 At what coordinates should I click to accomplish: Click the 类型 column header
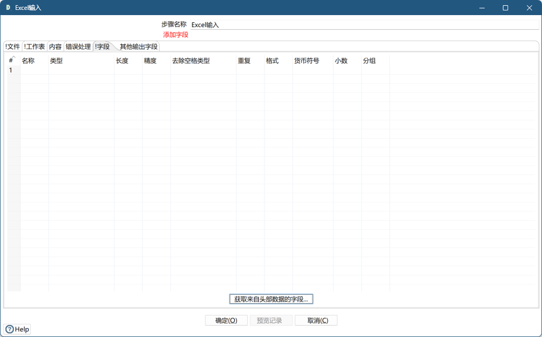coord(55,60)
